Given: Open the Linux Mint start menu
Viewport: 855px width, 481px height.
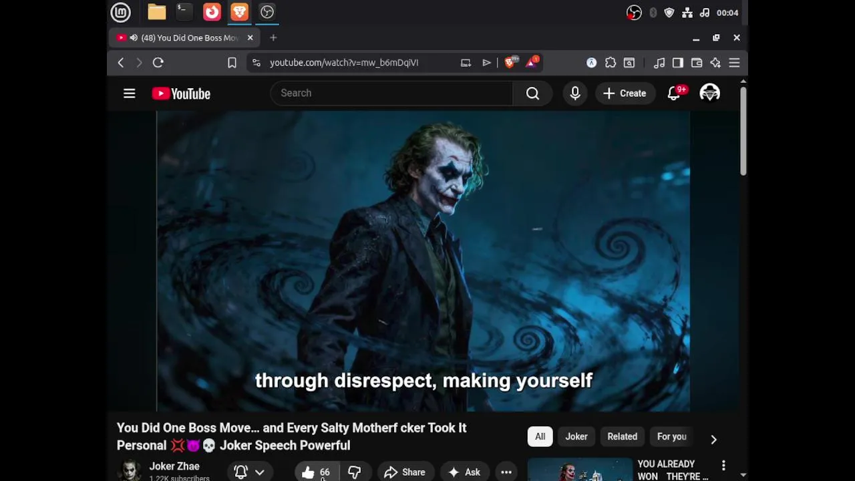Looking at the screenshot, I should [x=121, y=12].
